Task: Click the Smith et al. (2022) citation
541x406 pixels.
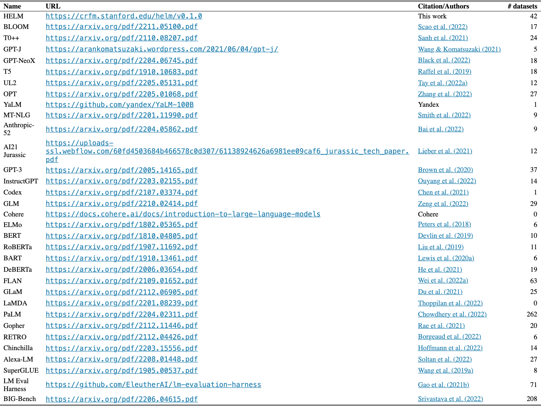Action: (444, 115)
